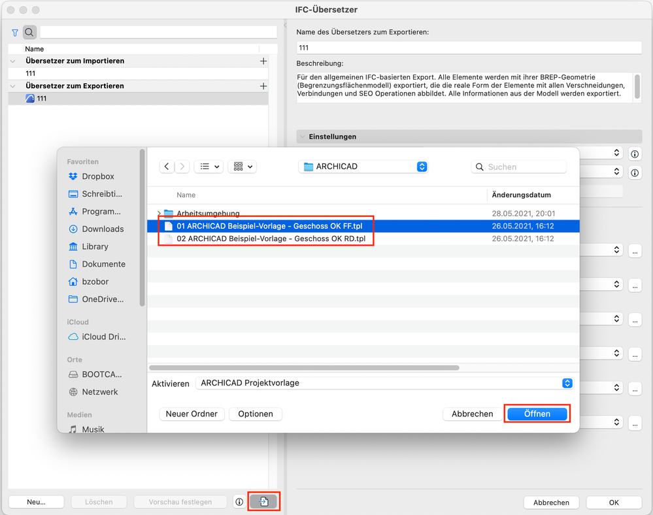Screen dimensions: 653x515
Task: Go forward in file dialog
Action: pyautogui.click(x=182, y=167)
